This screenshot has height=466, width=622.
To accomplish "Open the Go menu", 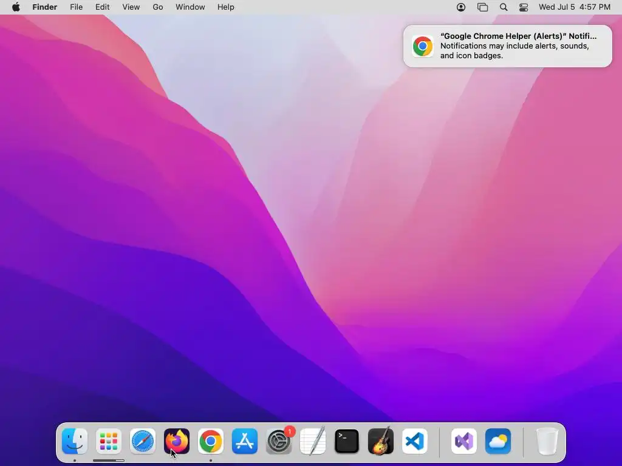I will [158, 7].
